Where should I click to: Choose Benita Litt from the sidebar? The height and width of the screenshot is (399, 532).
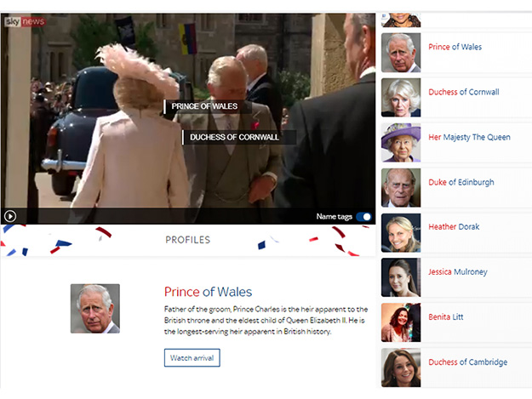[x=445, y=317]
